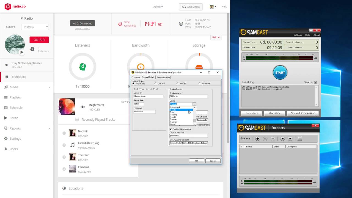
Task: Select the No server radio button
Action: pos(200,84)
